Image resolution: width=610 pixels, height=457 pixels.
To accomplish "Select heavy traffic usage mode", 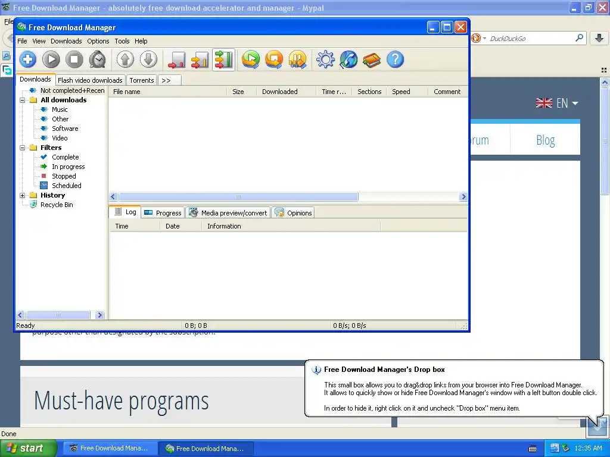I will (223, 60).
